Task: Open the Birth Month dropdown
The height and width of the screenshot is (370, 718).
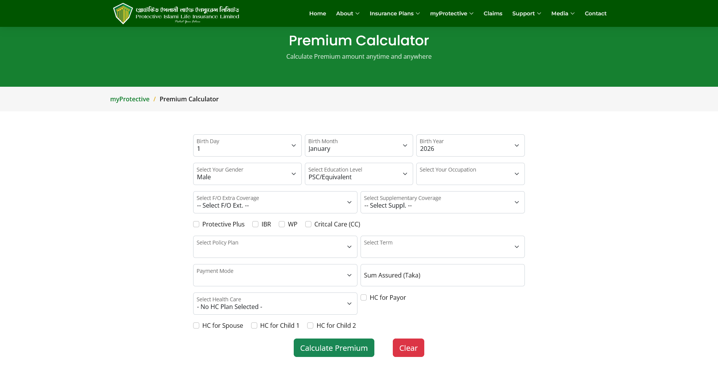Action: (x=359, y=145)
